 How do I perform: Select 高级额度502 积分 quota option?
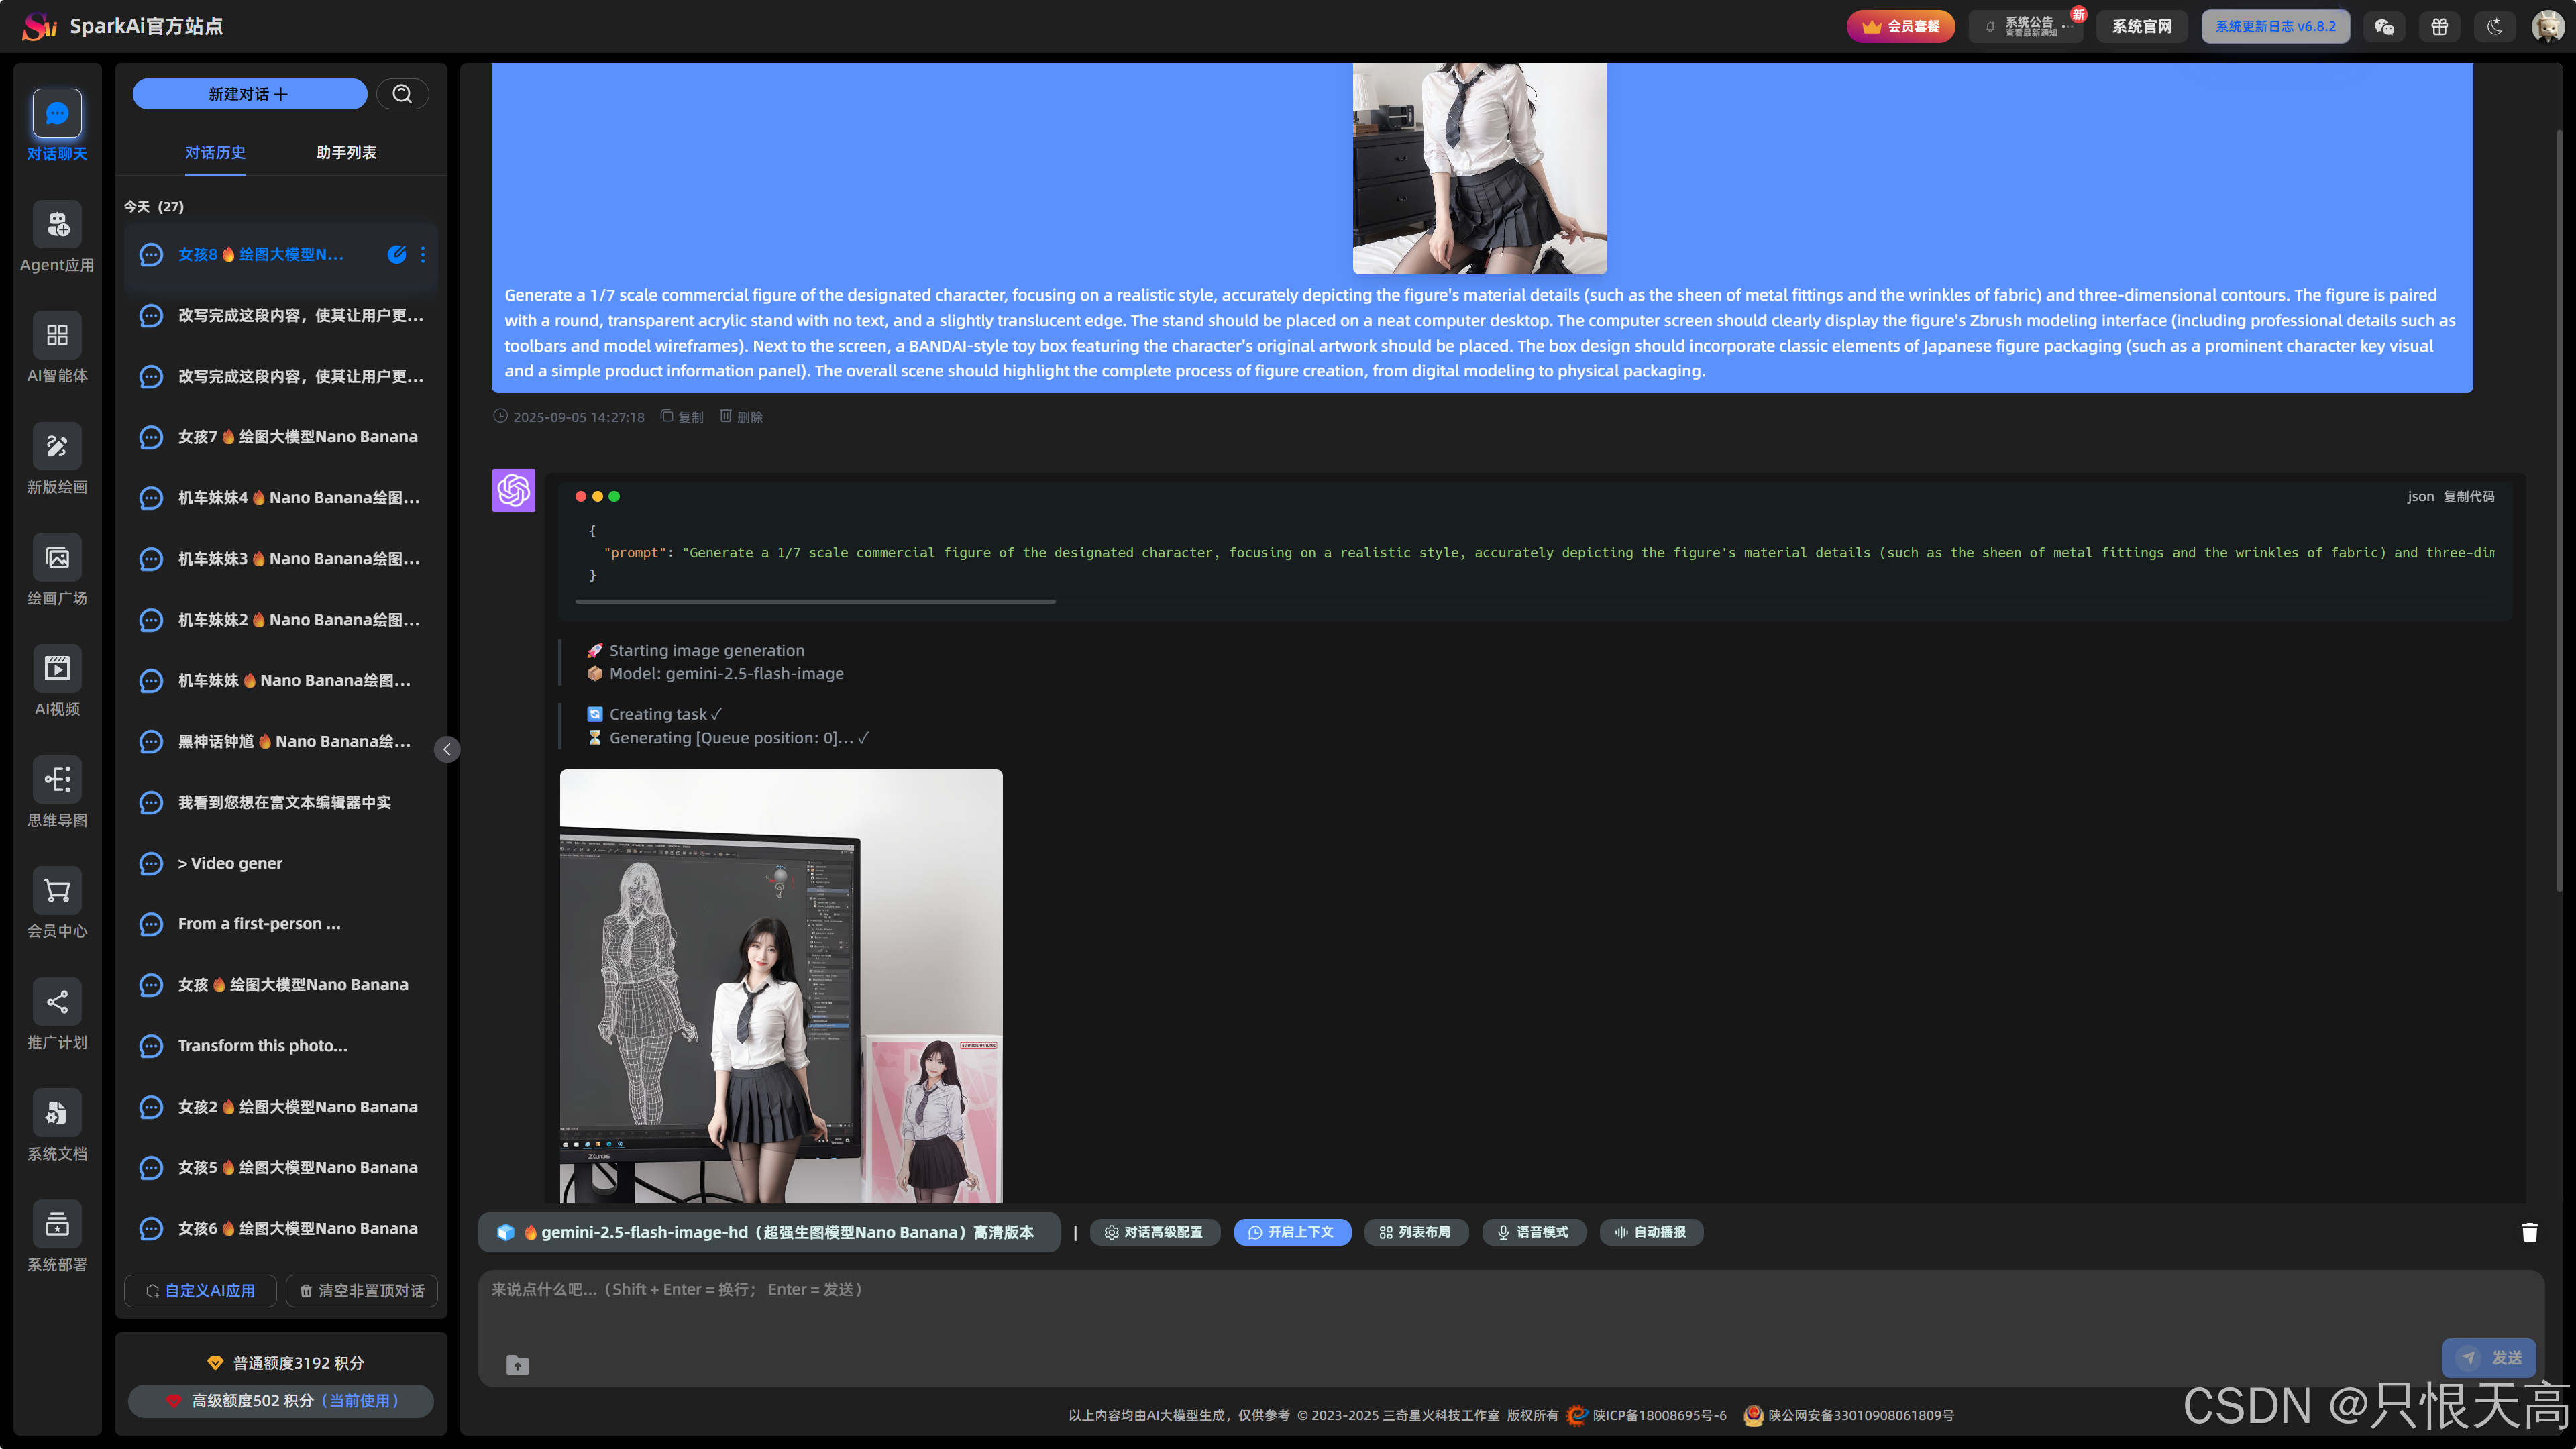tap(281, 1400)
